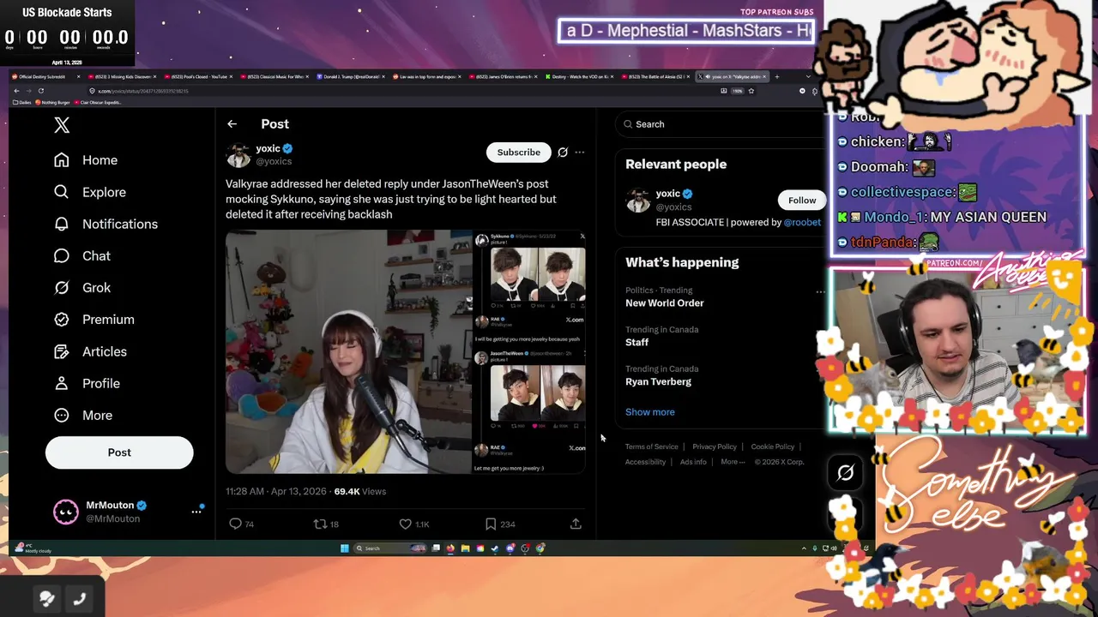Open the Valkyrae stream image
Viewport: 1098px width, 617px height.
348,351
